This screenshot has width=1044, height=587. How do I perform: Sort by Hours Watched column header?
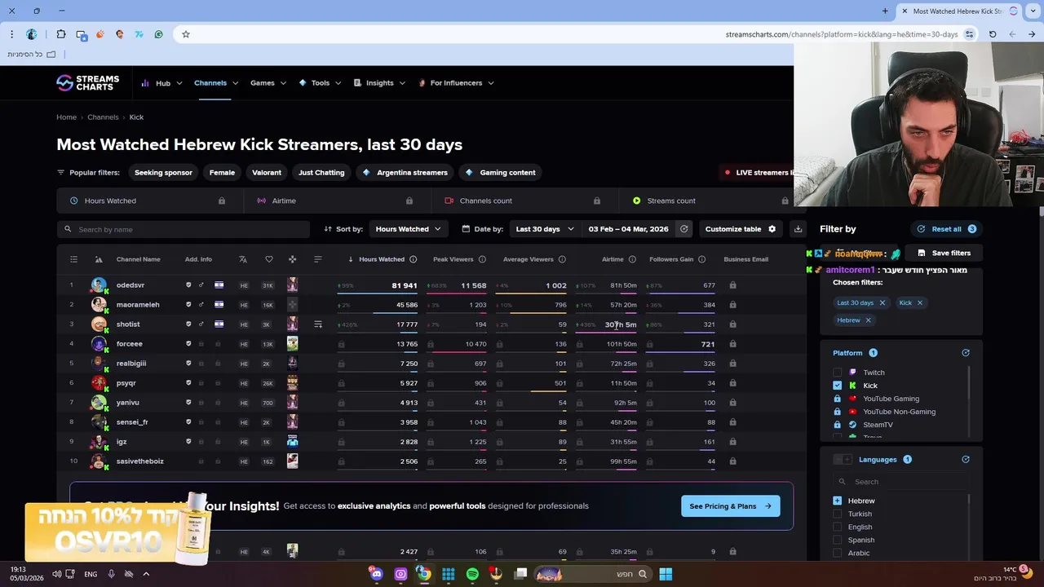click(x=382, y=259)
